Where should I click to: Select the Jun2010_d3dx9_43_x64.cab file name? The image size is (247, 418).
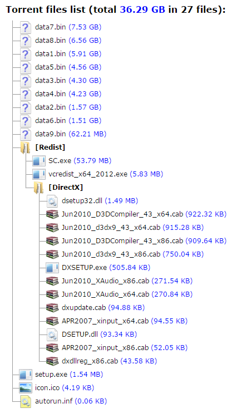[x=111, y=227]
